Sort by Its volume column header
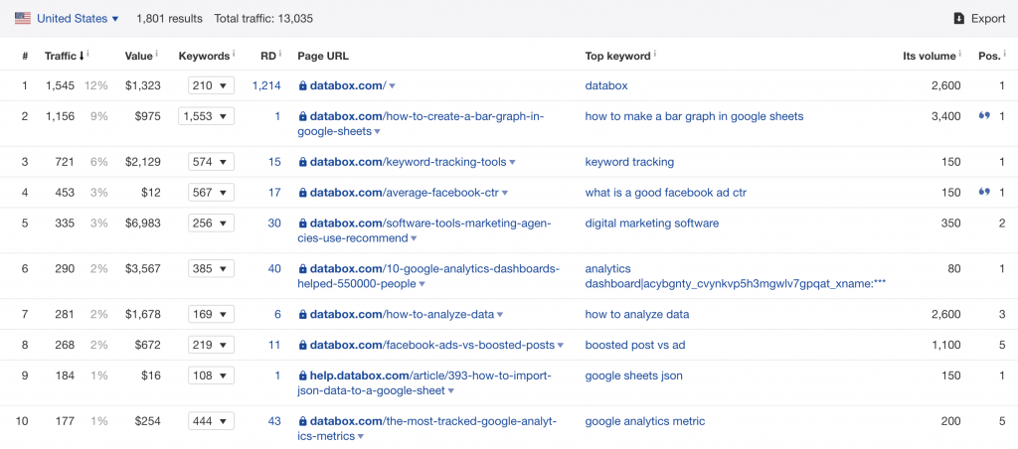The image size is (1018, 449). pyautogui.click(x=930, y=57)
